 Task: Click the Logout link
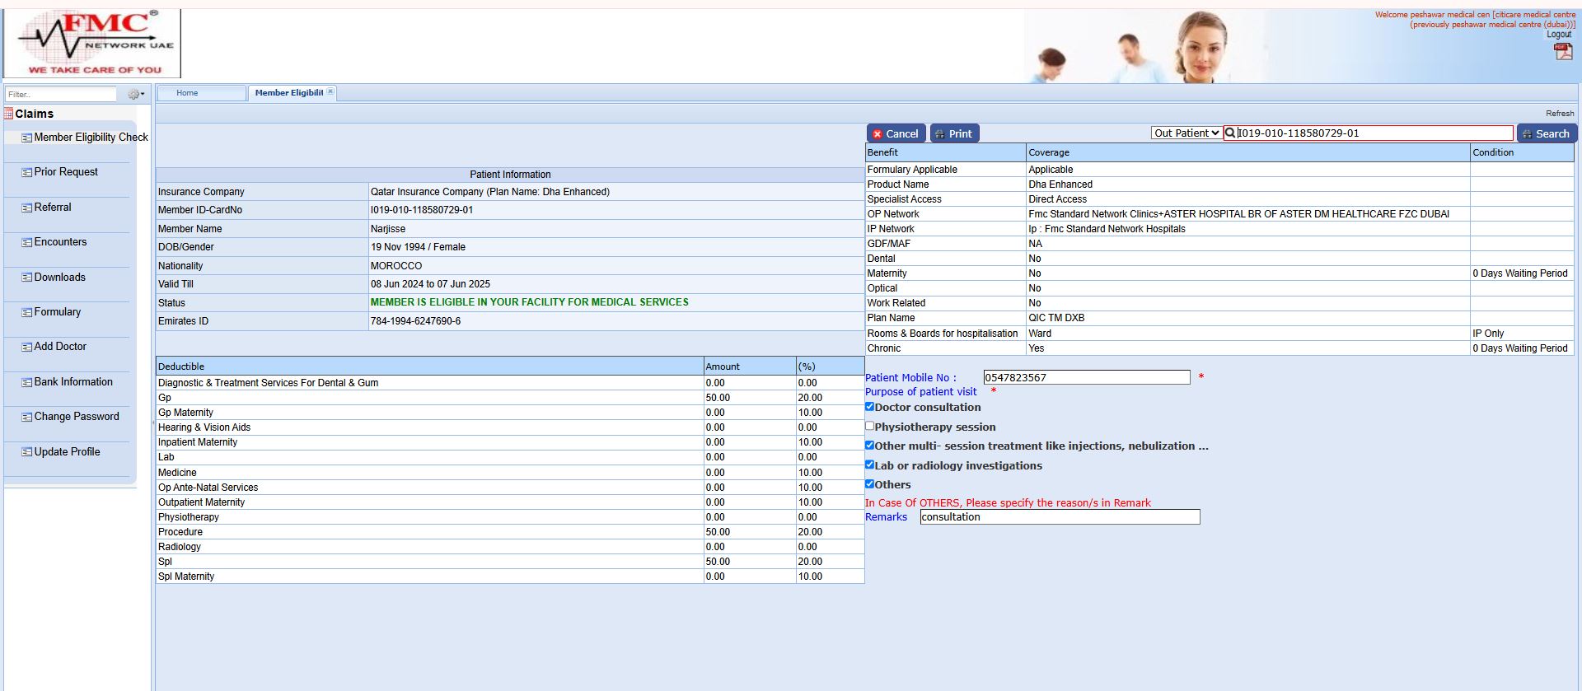(x=1558, y=35)
